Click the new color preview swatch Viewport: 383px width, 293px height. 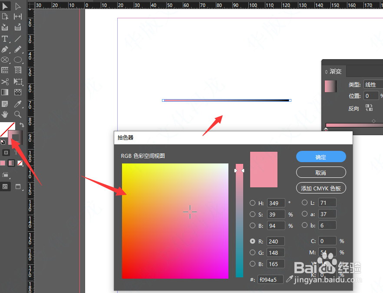pos(264,170)
